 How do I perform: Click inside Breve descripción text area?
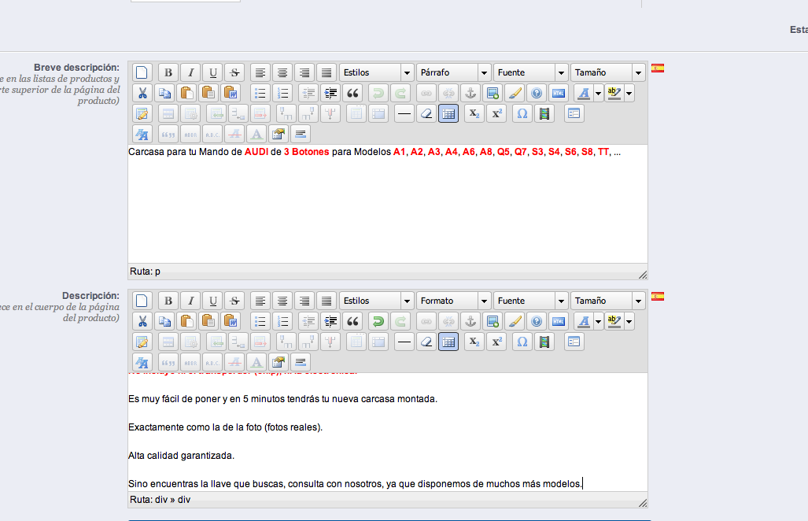pos(388,204)
